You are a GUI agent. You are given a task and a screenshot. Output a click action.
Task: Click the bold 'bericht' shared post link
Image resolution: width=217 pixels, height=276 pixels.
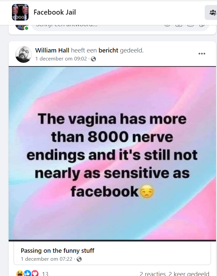tap(109, 50)
